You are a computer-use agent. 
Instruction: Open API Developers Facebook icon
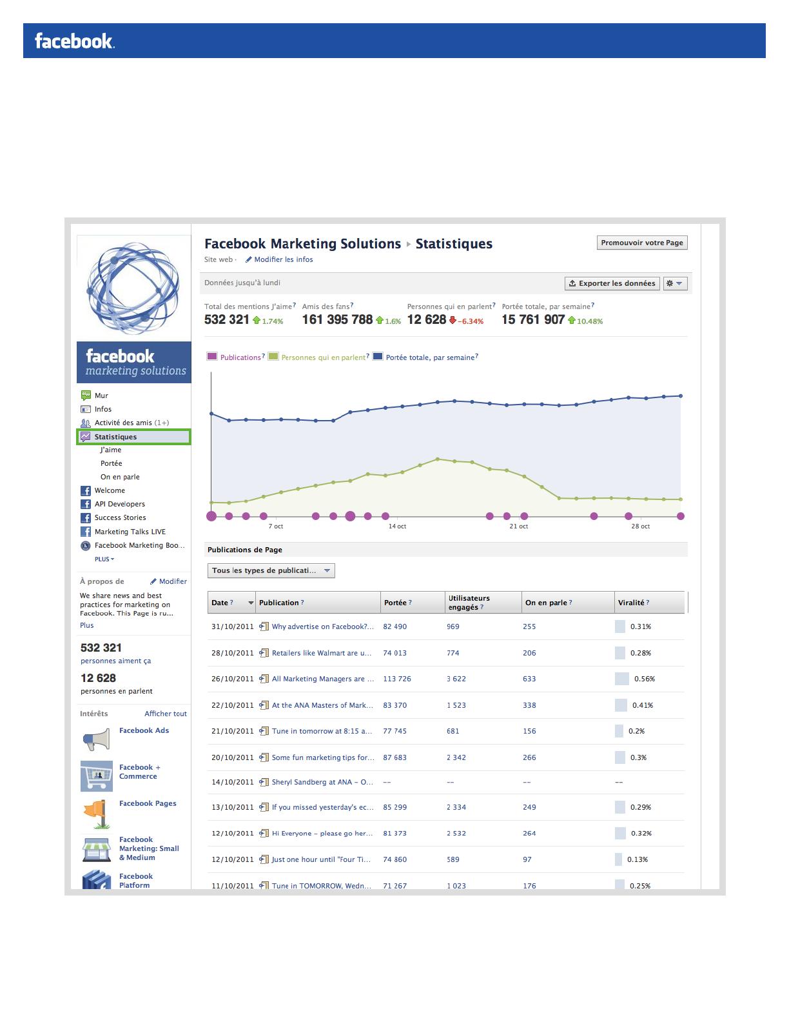[85, 504]
